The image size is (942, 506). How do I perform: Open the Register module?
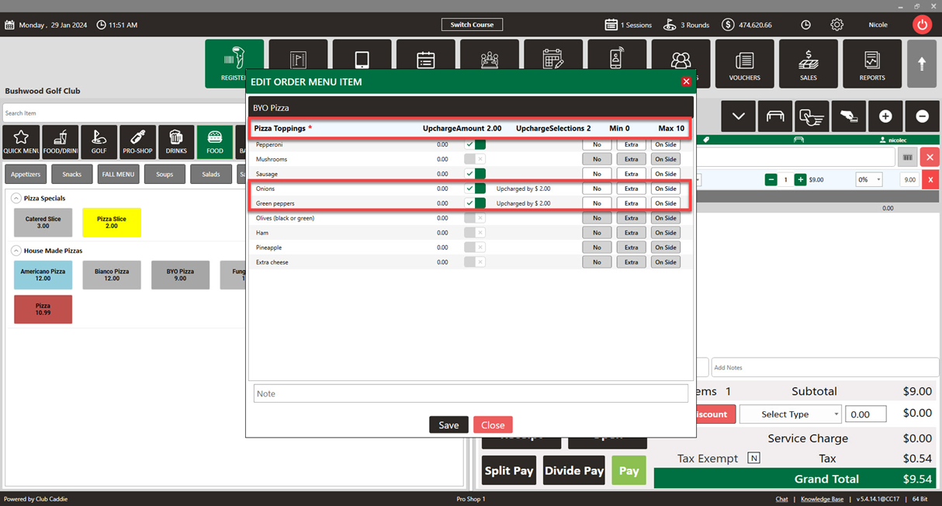coord(234,64)
